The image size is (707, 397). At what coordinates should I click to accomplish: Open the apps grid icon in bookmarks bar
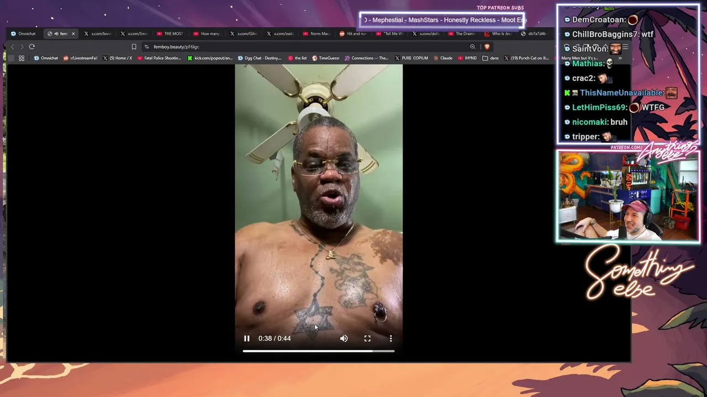click(x=22, y=58)
